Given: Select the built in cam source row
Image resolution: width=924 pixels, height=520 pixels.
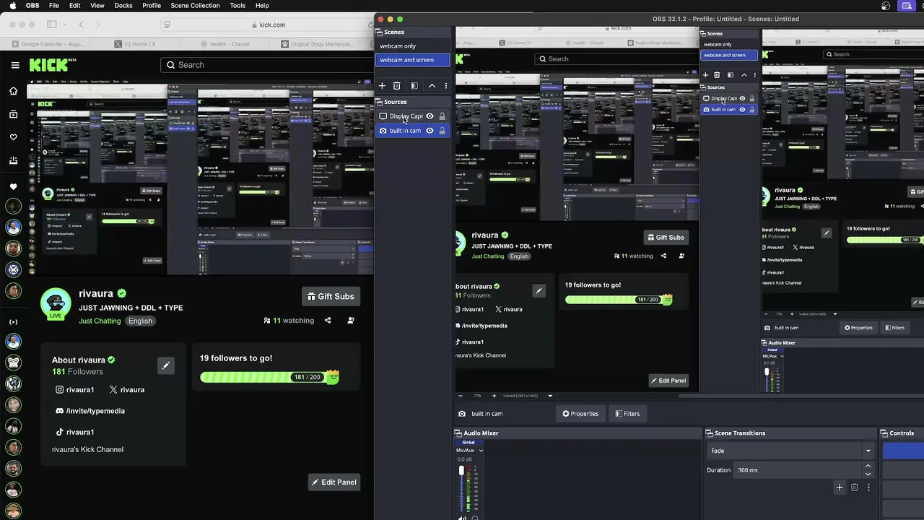Looking at the screenshot, I should (412, 131).
